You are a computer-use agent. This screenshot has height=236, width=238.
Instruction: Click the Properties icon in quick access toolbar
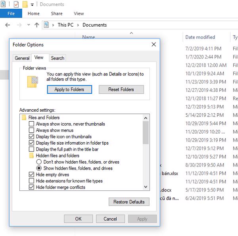(16, 4)
